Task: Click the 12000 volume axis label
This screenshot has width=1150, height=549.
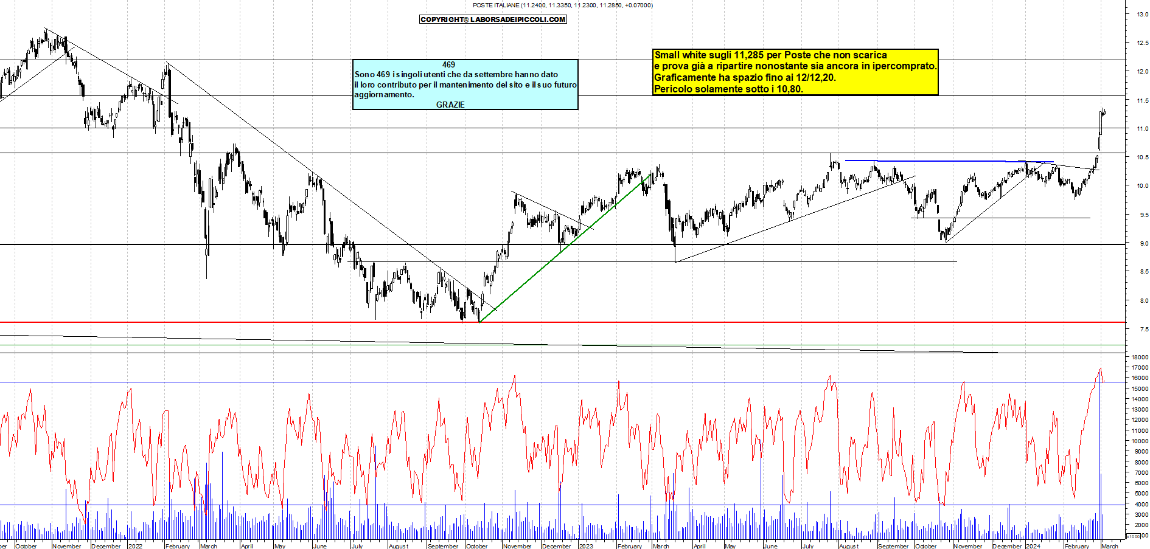Action: coord(1140,420)
